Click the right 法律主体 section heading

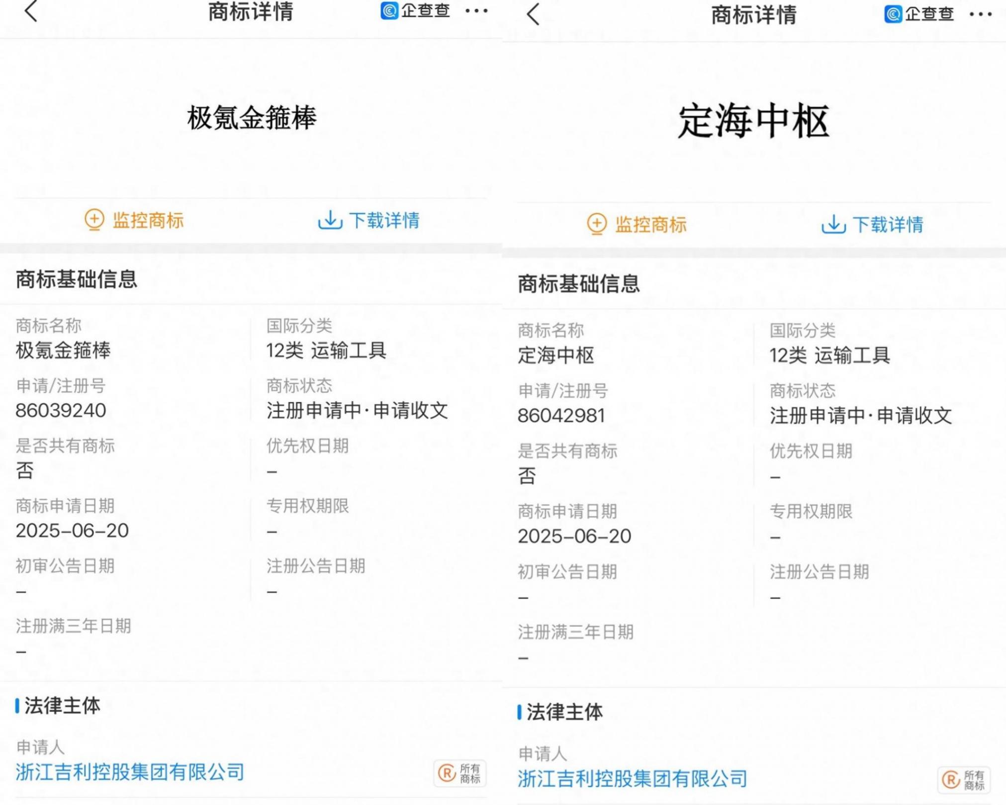(564, 712)
